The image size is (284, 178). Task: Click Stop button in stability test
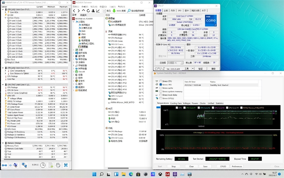pos(174,166)
